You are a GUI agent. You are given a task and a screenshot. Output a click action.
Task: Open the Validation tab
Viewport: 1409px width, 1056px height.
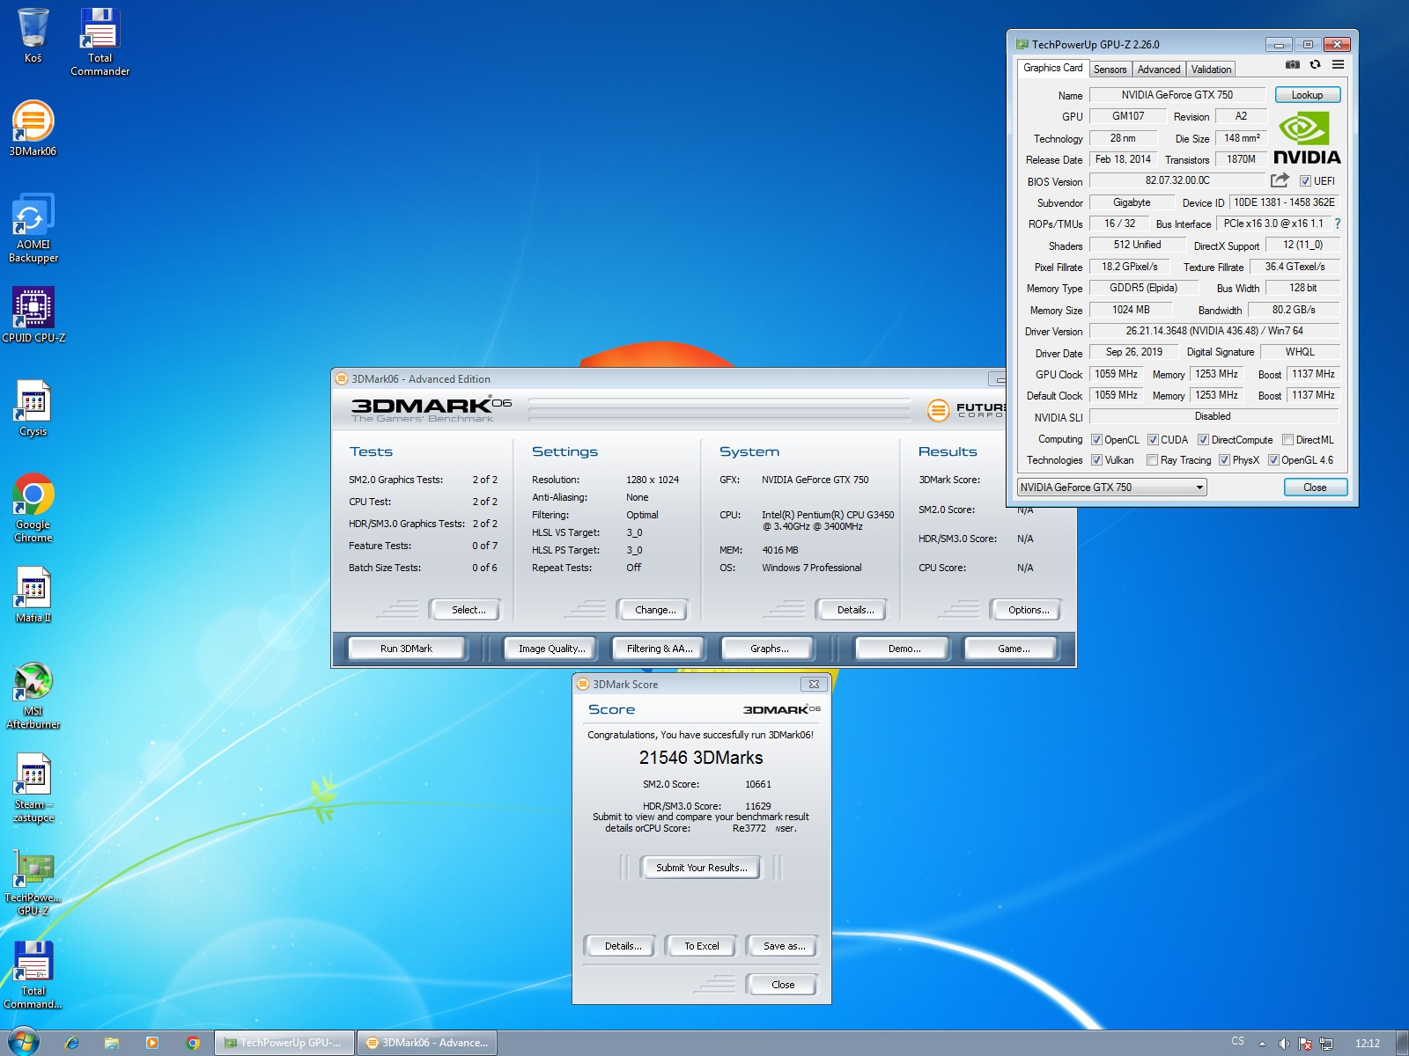(1211, 70)
